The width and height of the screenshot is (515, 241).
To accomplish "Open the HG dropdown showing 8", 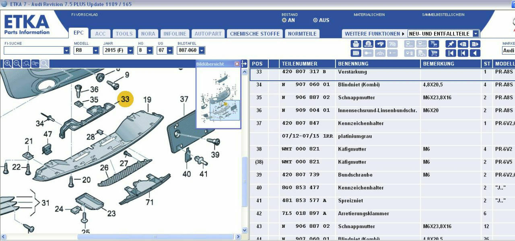I will 150,51.
